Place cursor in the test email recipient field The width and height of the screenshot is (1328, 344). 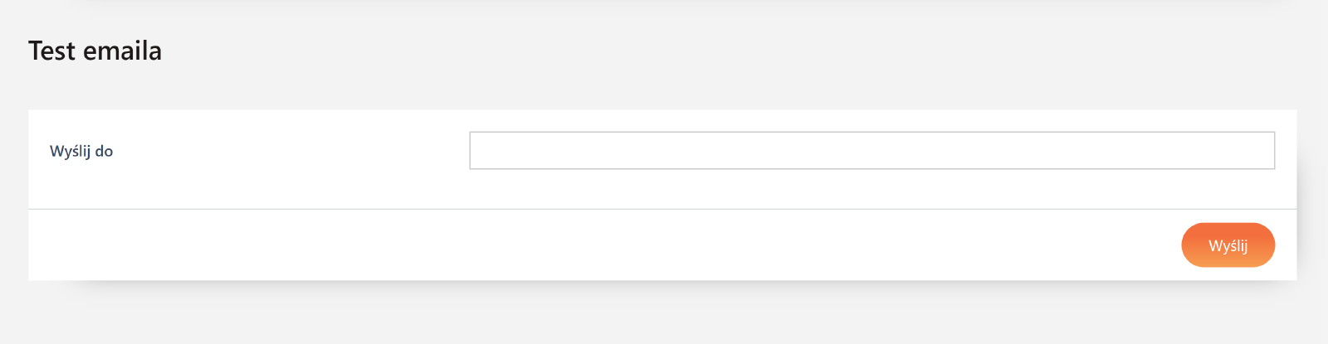[871, 151]
